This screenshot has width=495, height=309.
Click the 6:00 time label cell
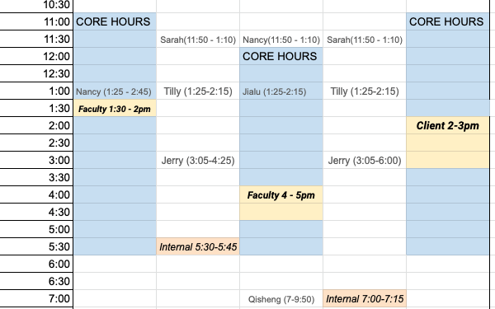tap(36, 264)
